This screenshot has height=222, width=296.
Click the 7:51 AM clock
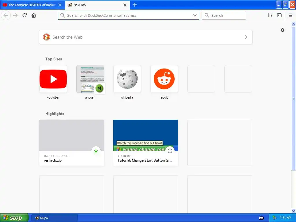(x=285, y=218)
